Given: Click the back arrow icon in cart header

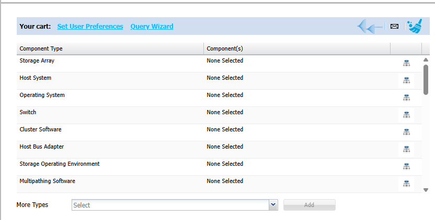Looking at the screenshot, I should (370, 27).
